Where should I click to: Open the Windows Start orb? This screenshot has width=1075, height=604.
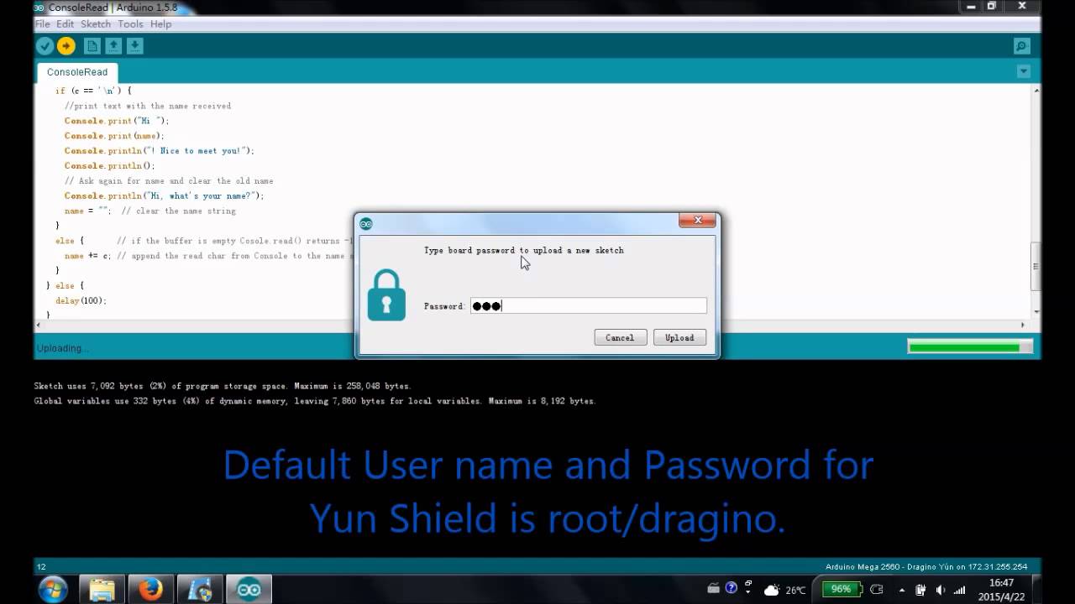click(53, 589)
